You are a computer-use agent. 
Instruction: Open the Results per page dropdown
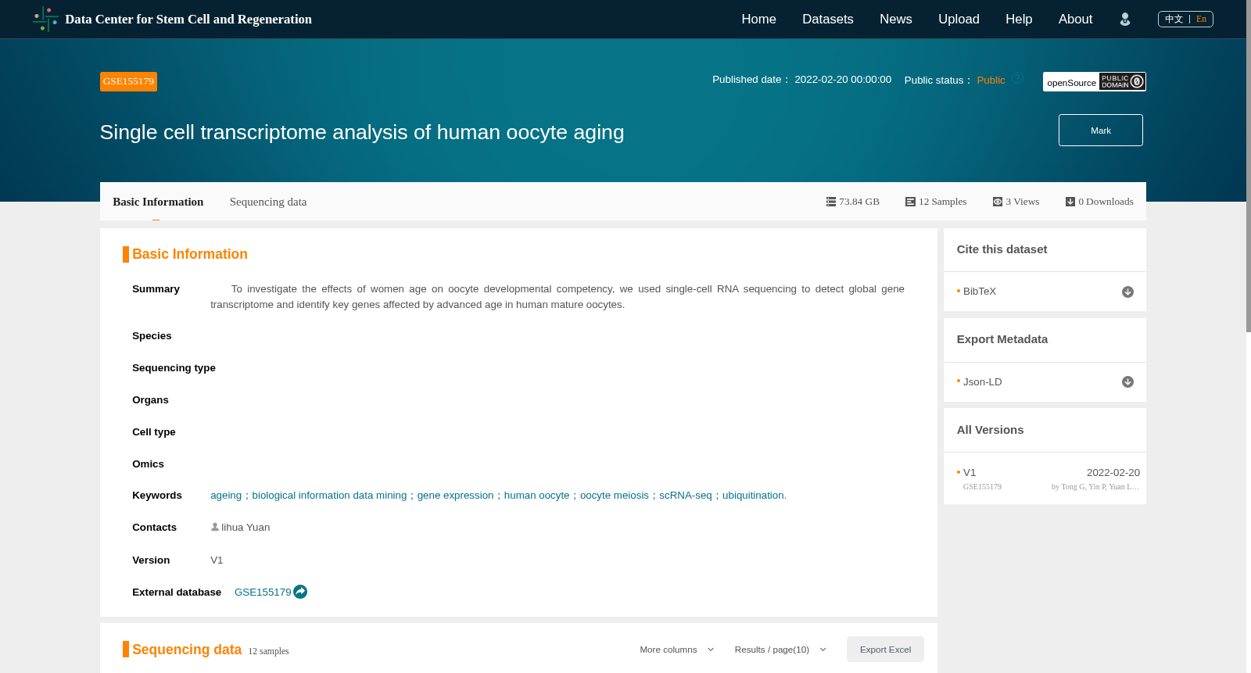780,650
